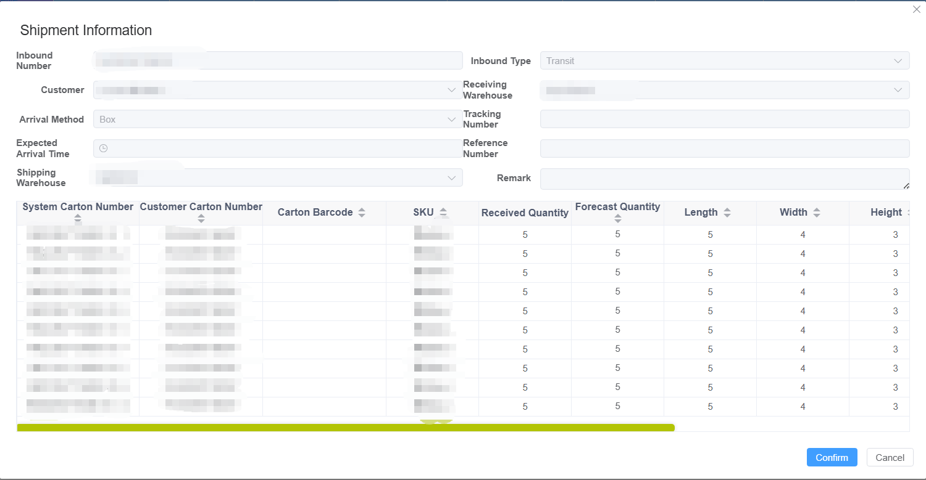This screenshot has height=480, width=926.
Task: Open the Receiving Warehouse dropdown
Action: [724, 90]
